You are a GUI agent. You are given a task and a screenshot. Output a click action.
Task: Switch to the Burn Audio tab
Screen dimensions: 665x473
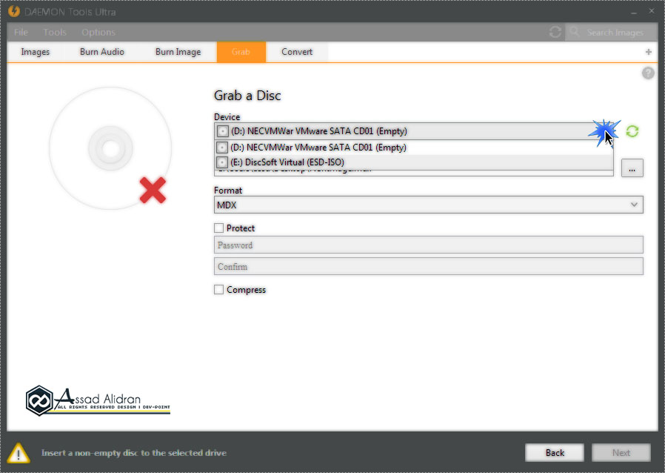[x=101, y=52]
